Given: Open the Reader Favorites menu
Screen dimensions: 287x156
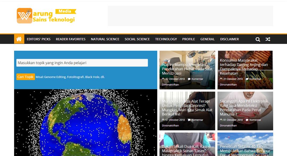Looking at the screenshot, I should [x=71, y=39].
